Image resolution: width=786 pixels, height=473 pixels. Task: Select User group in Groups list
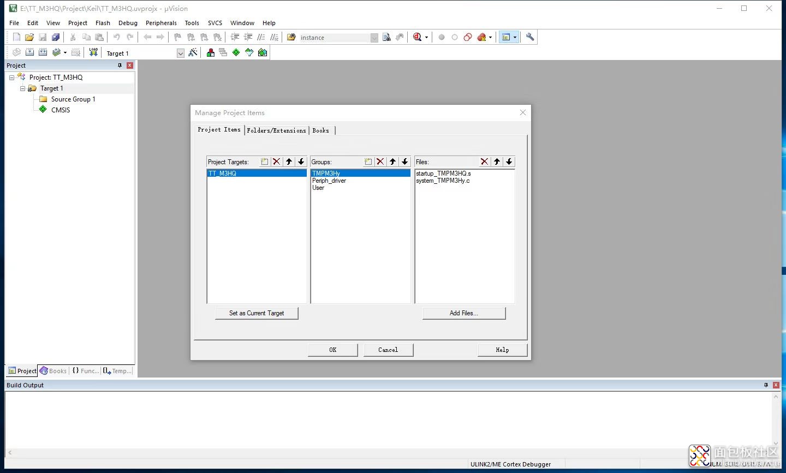click(x=318, y=188)
